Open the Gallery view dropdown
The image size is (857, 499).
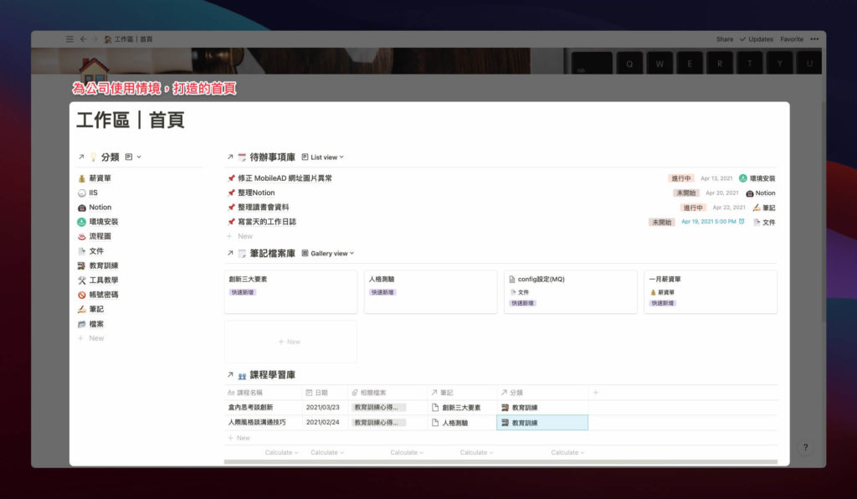pos(328,253)
